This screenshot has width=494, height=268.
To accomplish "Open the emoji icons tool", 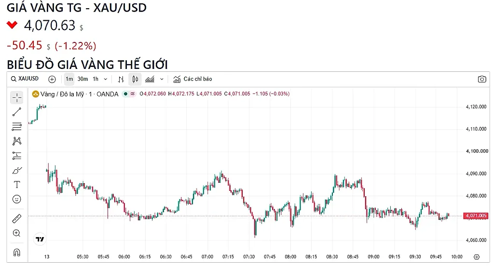I will 17,199.
